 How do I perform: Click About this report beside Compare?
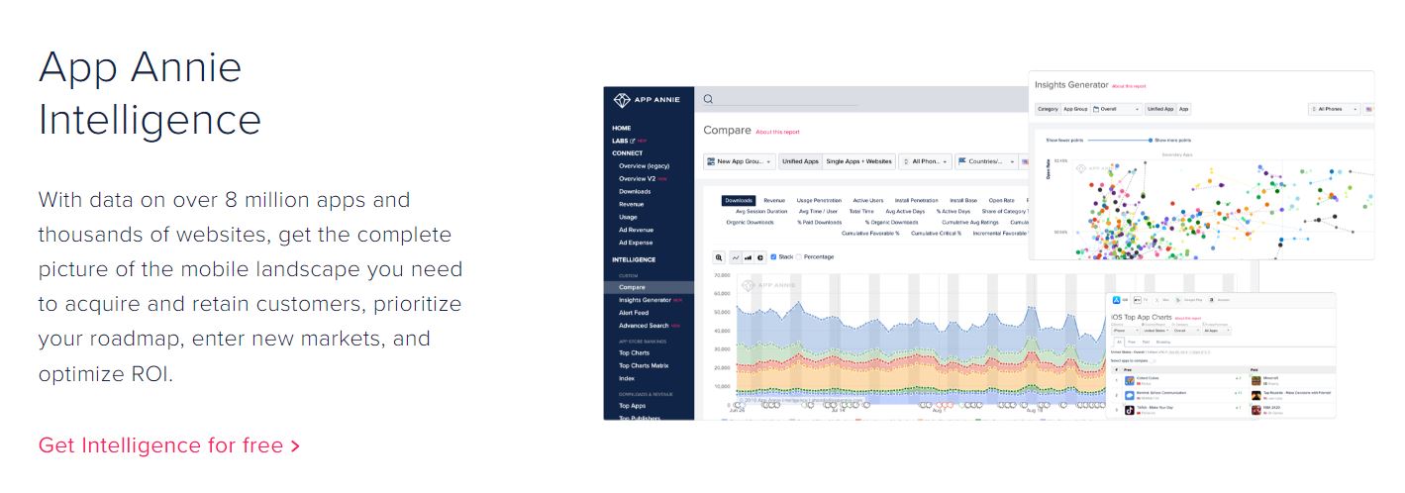click(777, 132)
